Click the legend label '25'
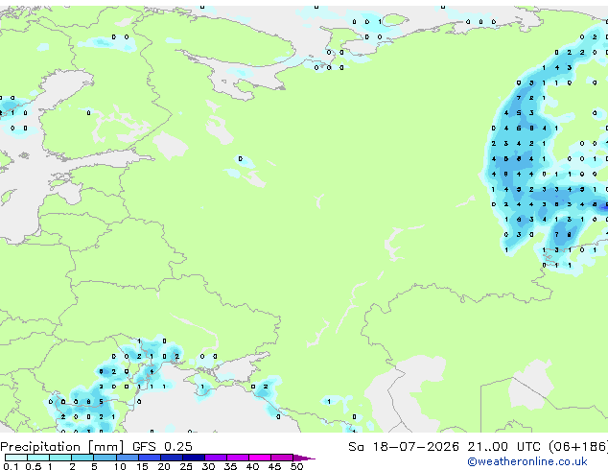Image resolution: width=608 pixels, height=470 pixels. coord(186,466)
